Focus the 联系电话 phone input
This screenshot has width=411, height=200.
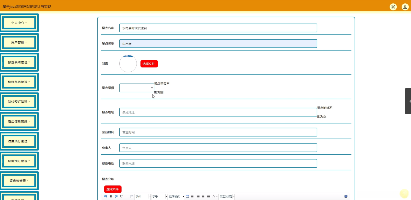click(218, 164)
